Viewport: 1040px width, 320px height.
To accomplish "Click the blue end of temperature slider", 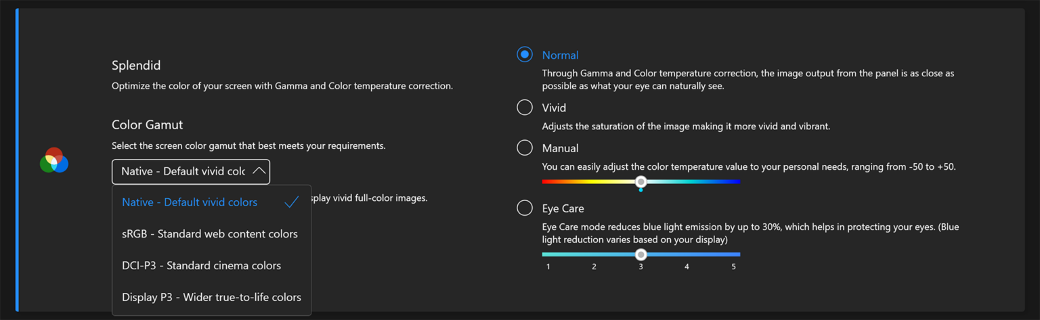I will 737,181.
